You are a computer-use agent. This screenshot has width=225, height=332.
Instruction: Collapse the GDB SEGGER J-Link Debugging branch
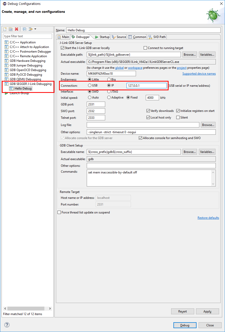click(5, 84)
